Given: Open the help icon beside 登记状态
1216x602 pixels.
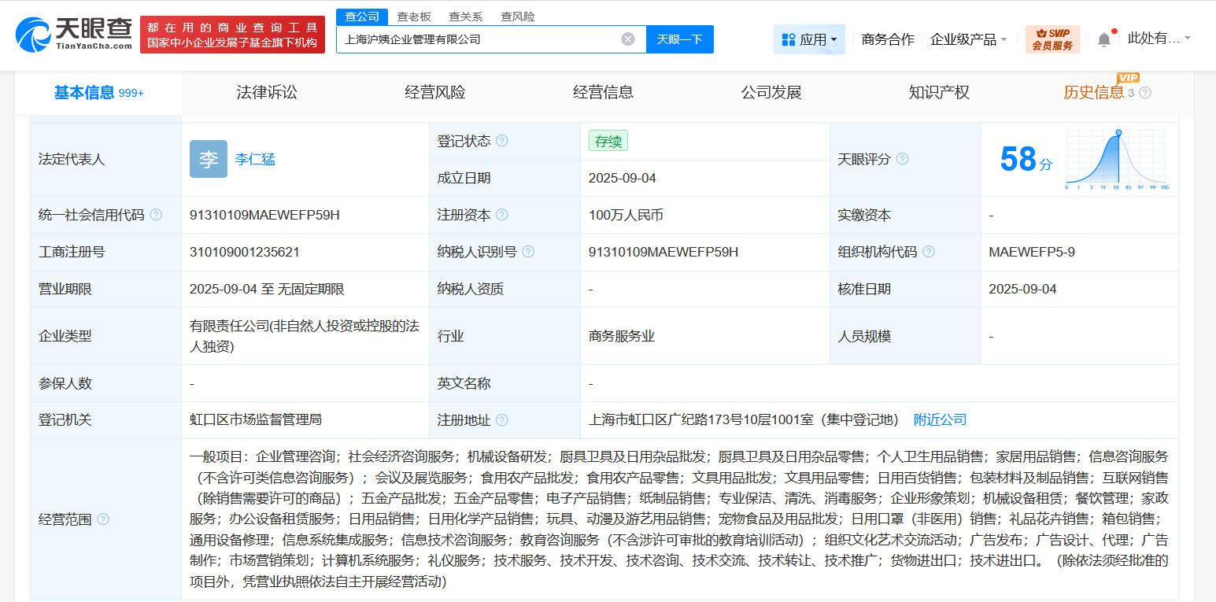Looking at the screenshot, I should tap(502, 140).
